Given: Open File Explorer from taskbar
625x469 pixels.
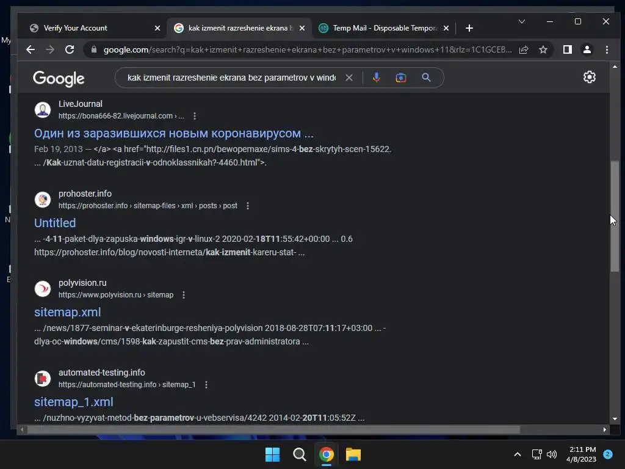Looking at the screenshot, I should click(x=353, y=454).
